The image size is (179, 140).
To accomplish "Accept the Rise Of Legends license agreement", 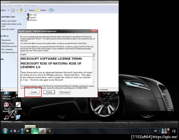I will click(34, 92).
